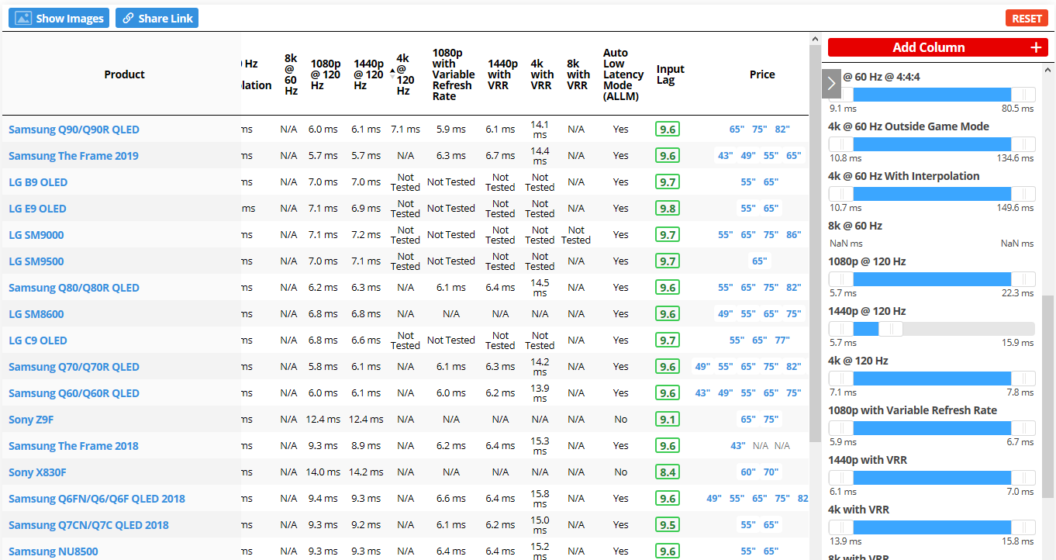Click 9.8 input lag score for LG E9
The image size is (1056, 560).
point(668,209)
